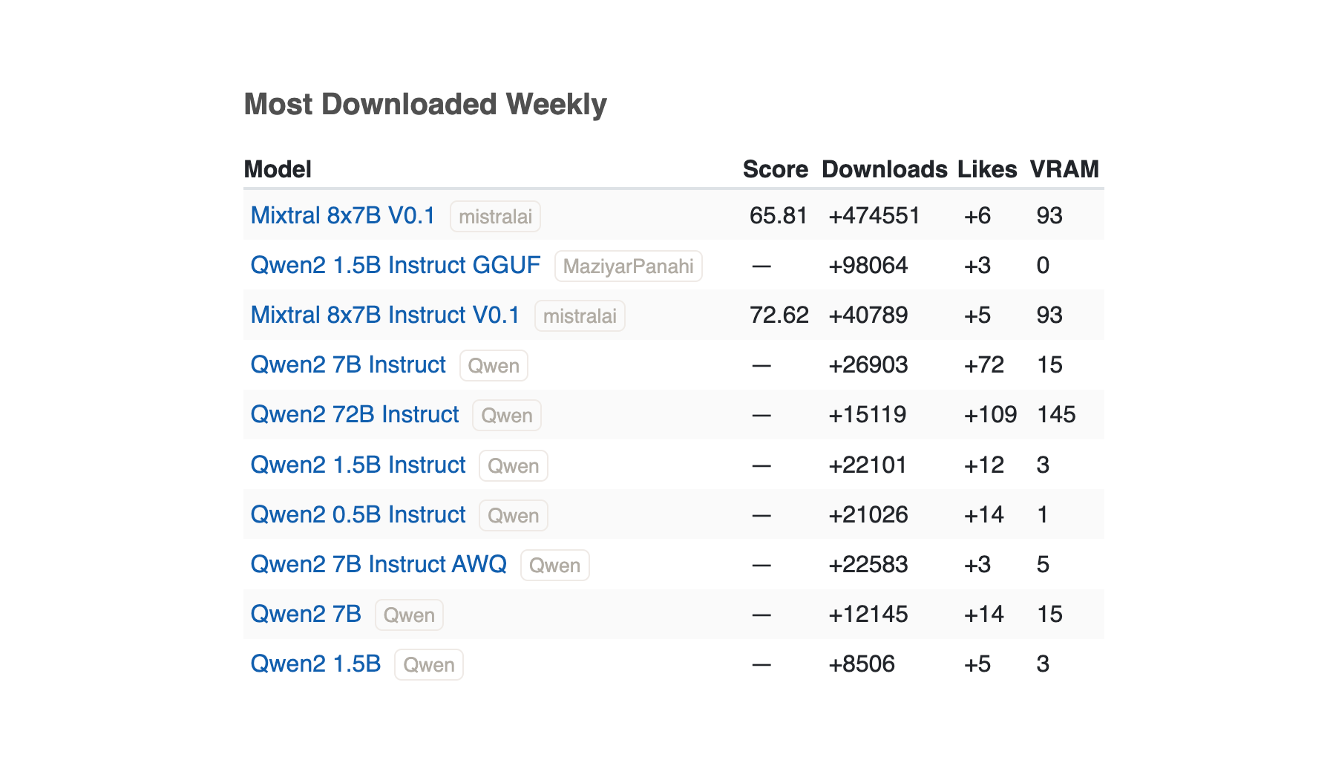The height and width of the screenshot is (760, 1330).
Task: Click the VRAM column header
Action: pos(1064,169)
